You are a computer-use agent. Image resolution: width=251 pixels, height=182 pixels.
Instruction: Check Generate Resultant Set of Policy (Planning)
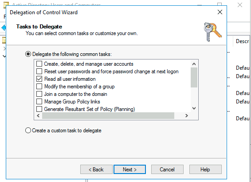39,109
